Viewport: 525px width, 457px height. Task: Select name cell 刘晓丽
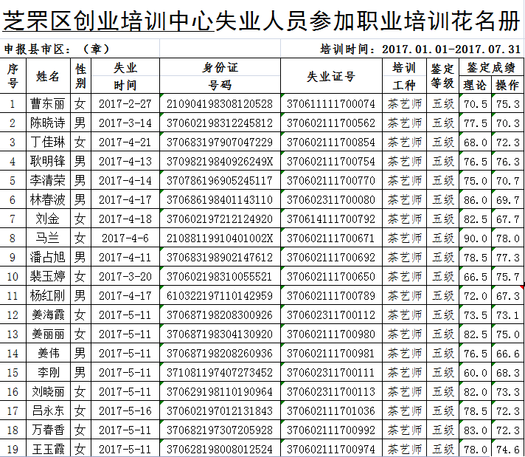[x=48, y=391]
